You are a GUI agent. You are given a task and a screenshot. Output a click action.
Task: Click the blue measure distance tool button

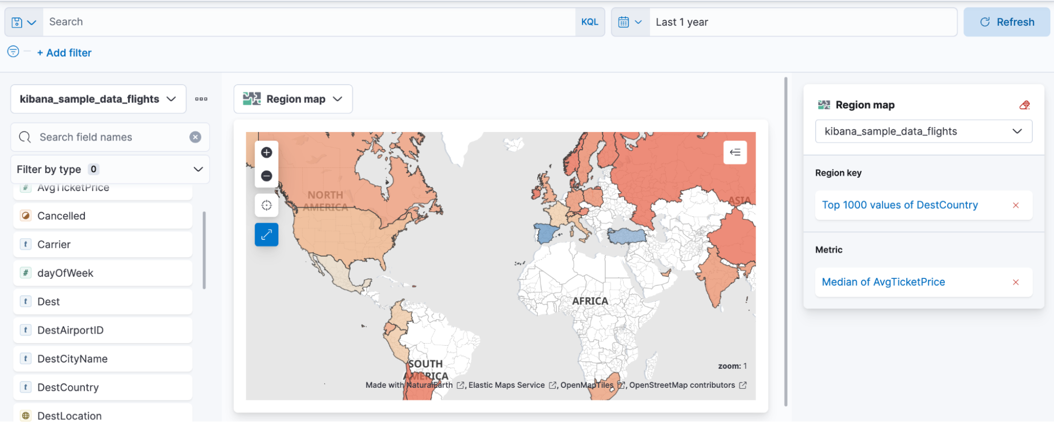(266, 234)
